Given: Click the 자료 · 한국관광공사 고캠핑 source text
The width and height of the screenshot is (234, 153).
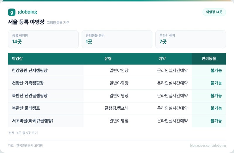Looking at the screenshot, I should coord(25,145).
